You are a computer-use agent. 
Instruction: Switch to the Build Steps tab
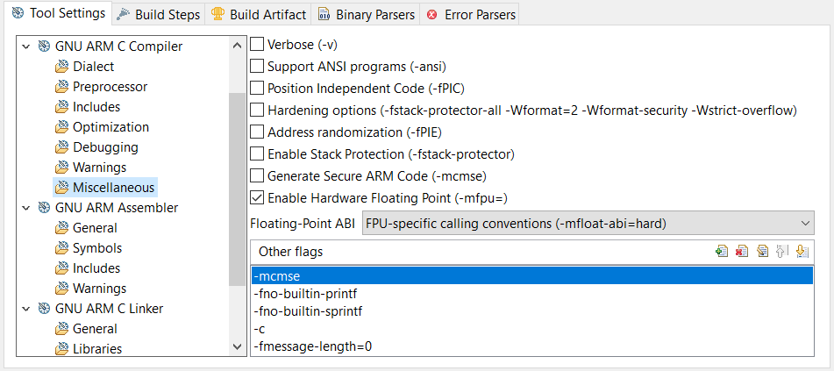159,14
